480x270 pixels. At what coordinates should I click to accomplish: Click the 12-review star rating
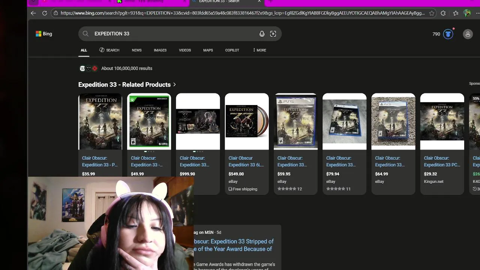click(x=289, y=189)
